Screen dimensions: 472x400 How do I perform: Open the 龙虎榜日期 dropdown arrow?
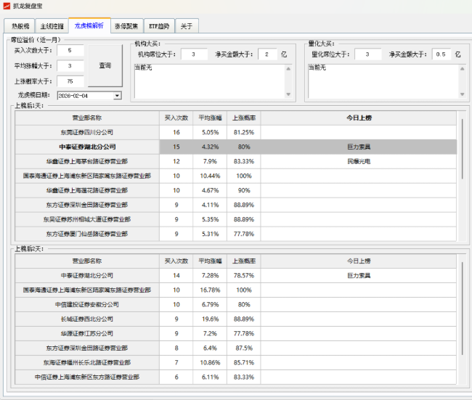point(117,96)
